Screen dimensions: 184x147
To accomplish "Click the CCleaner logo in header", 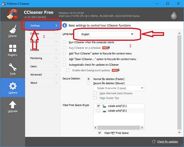I will pos(13,14).
